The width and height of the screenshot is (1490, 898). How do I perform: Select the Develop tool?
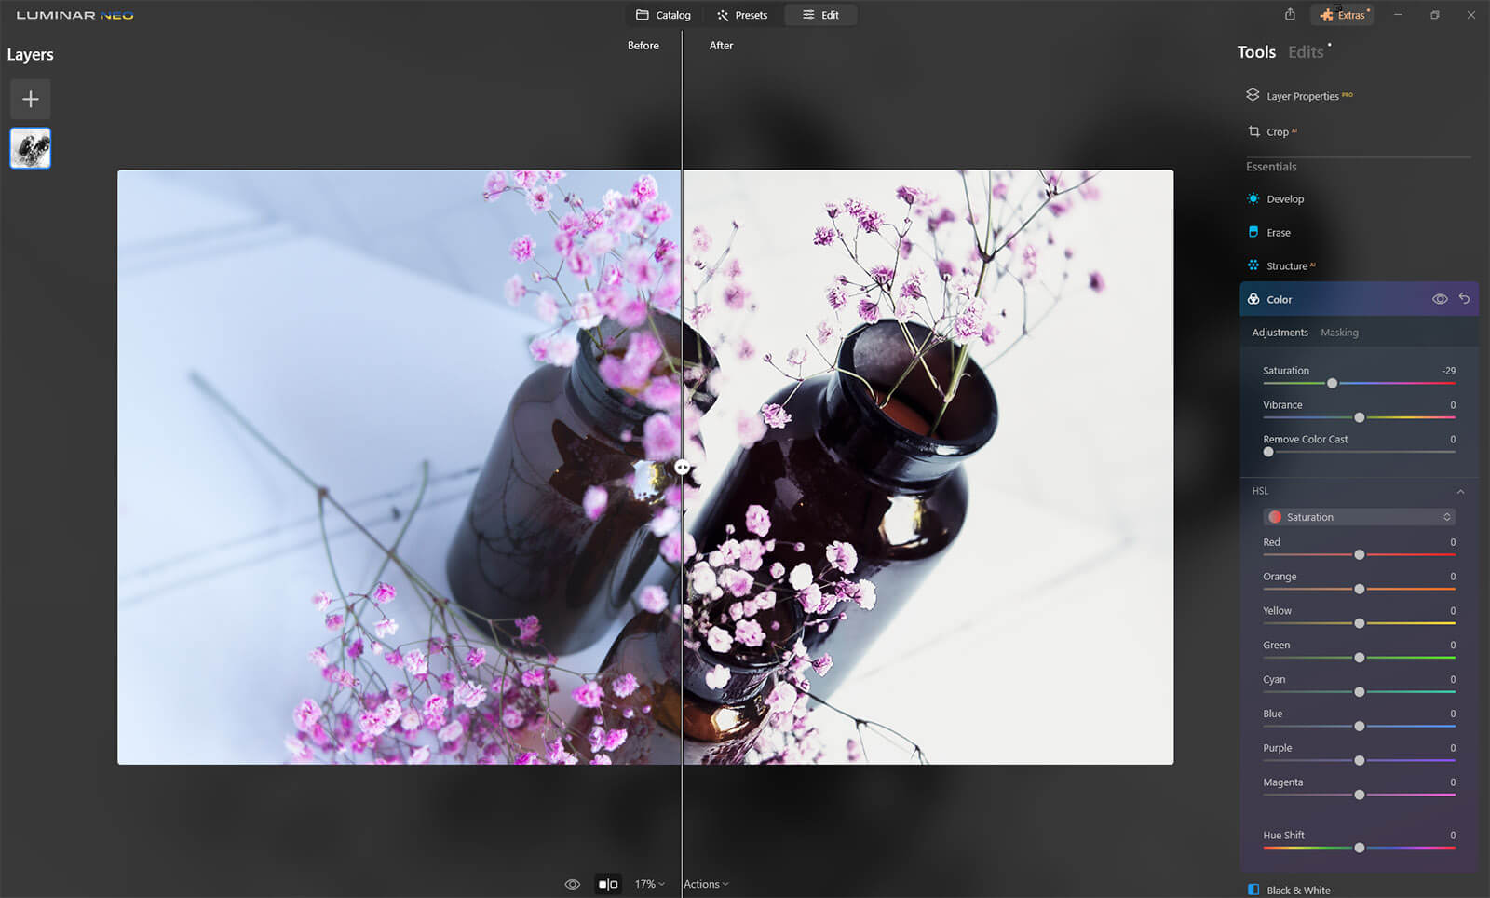1284,199
